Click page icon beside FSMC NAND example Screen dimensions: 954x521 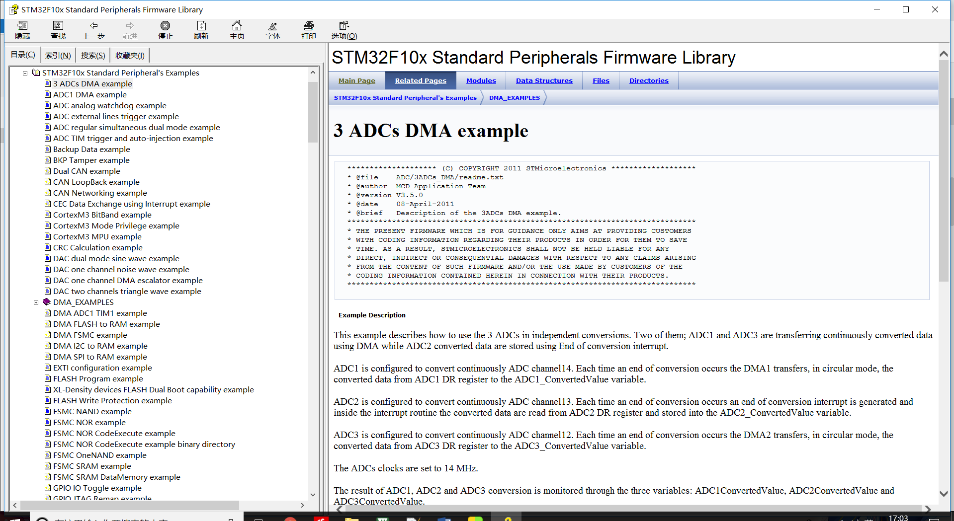(x=48, y=411)
